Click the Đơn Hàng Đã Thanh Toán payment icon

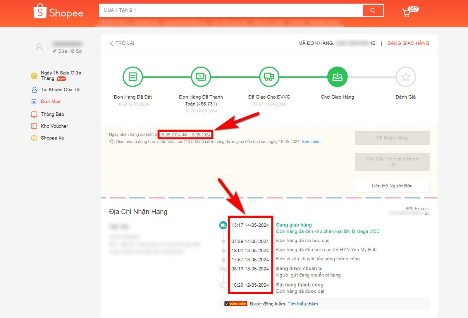[201, 77]
